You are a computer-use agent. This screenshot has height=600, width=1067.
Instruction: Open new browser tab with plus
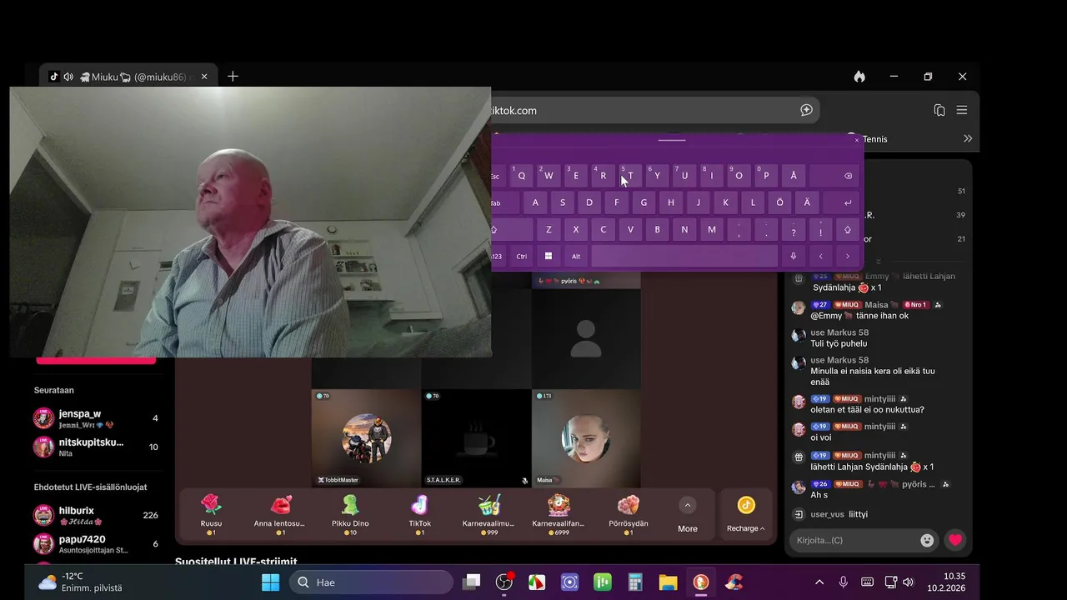click(x=233, y=76)
